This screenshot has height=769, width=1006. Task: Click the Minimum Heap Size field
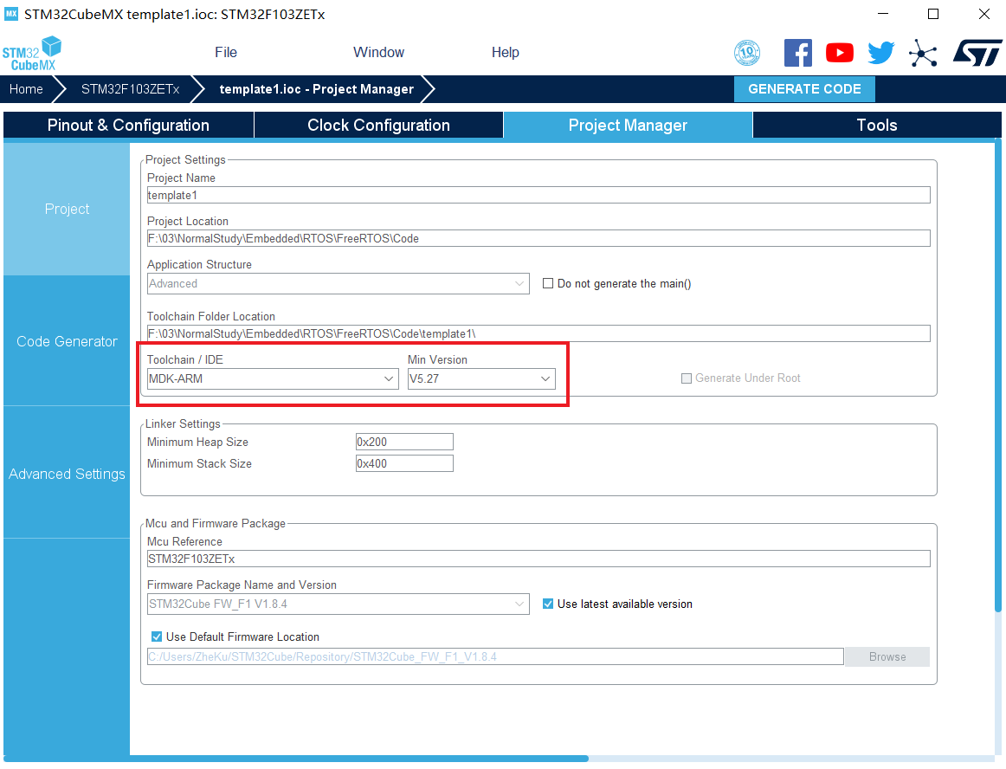[x=404, y=442]
